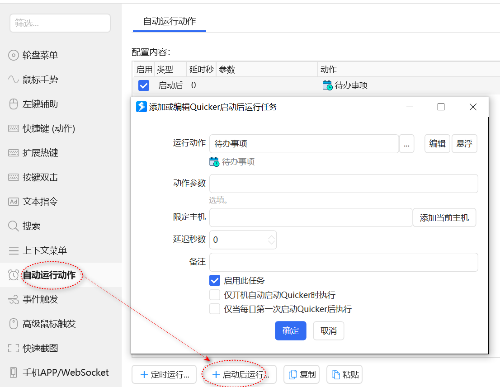
Task: Switch to the 自动运行动作 tab
Action: 170,21
